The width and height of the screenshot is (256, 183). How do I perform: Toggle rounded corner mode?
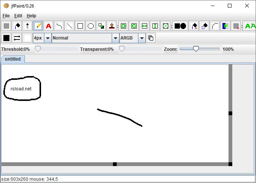pyautogui.click(x=215, y=26)
